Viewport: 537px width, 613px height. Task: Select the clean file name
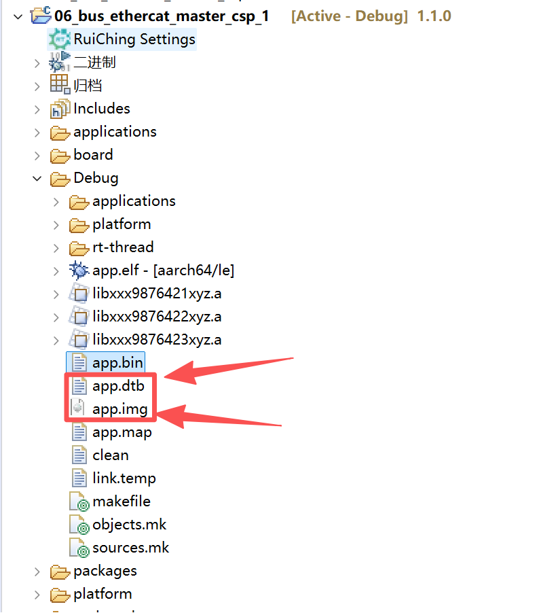111,455
